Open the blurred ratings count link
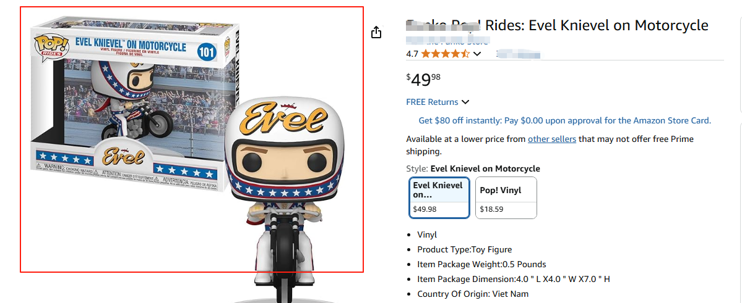Viewport: 742px width, 303px height. click(x=519, y=54)
